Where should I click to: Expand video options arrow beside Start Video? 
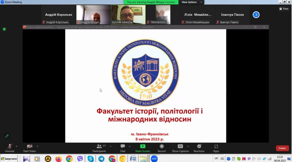[37, 146]
